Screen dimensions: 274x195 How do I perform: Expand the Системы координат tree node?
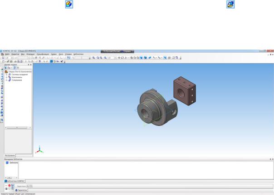click(6, 75)
